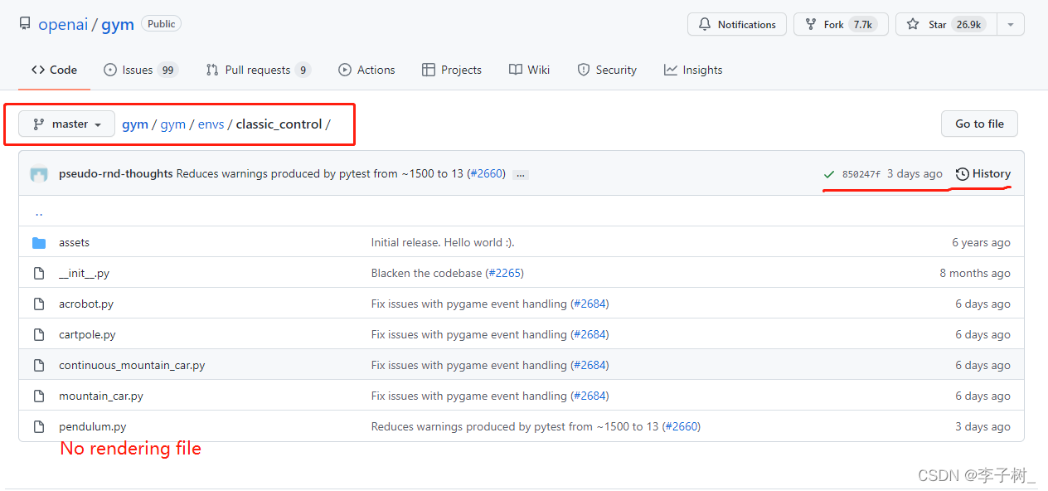Open the Pull requests tab

pos(258,70)
